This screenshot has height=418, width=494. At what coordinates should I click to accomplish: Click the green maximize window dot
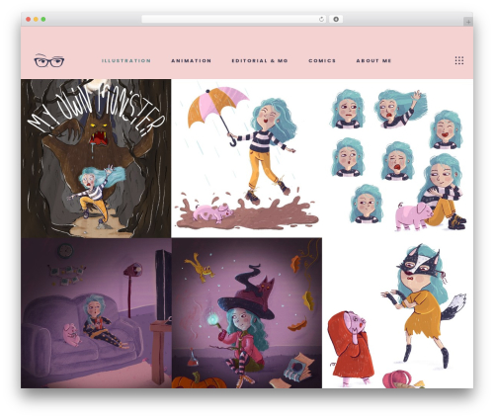point(43,20)
